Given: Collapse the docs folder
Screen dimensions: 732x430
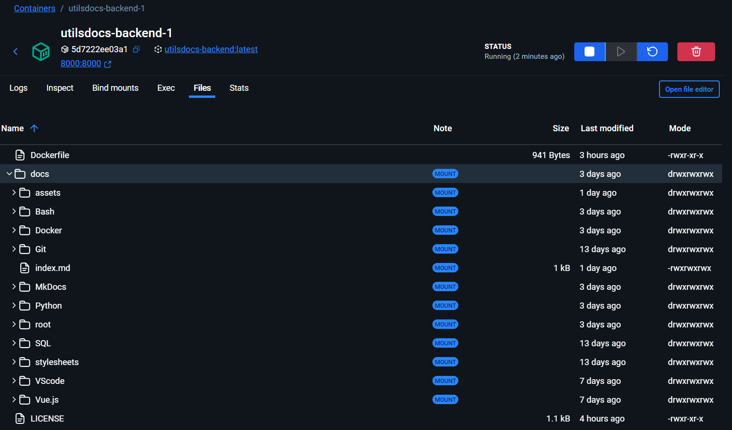Looking at the screenshot, I should coord(9,174).
